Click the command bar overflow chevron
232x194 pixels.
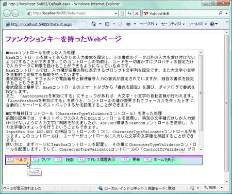(x=227, y=22)
